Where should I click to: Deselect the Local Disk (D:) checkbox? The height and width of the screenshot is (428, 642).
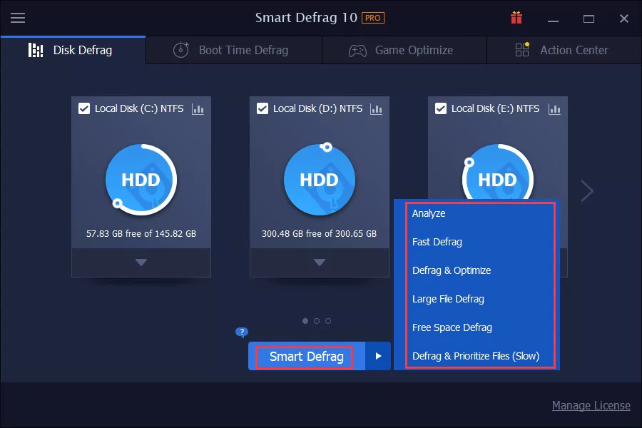click(x=261, y=108)
